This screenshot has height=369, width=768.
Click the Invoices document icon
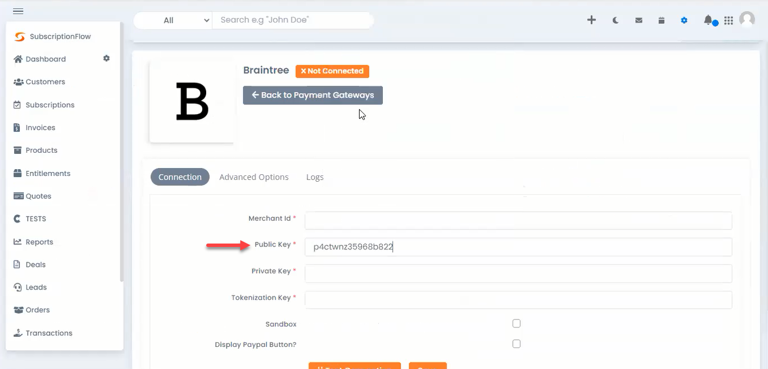click(x=17, y=128)
